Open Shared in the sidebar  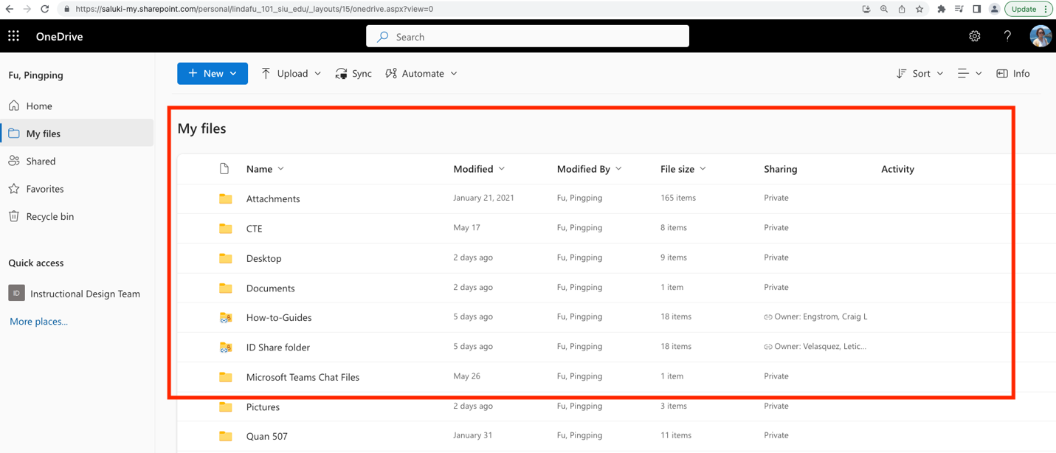point(77,161)
